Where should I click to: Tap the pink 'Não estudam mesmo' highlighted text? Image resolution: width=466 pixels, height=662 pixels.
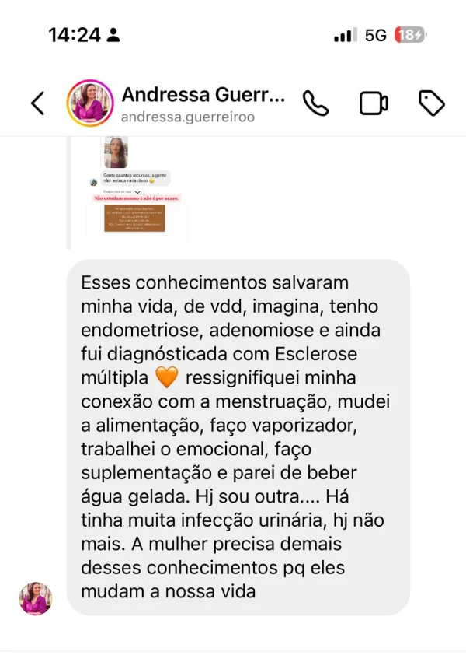tap(136, 198)
